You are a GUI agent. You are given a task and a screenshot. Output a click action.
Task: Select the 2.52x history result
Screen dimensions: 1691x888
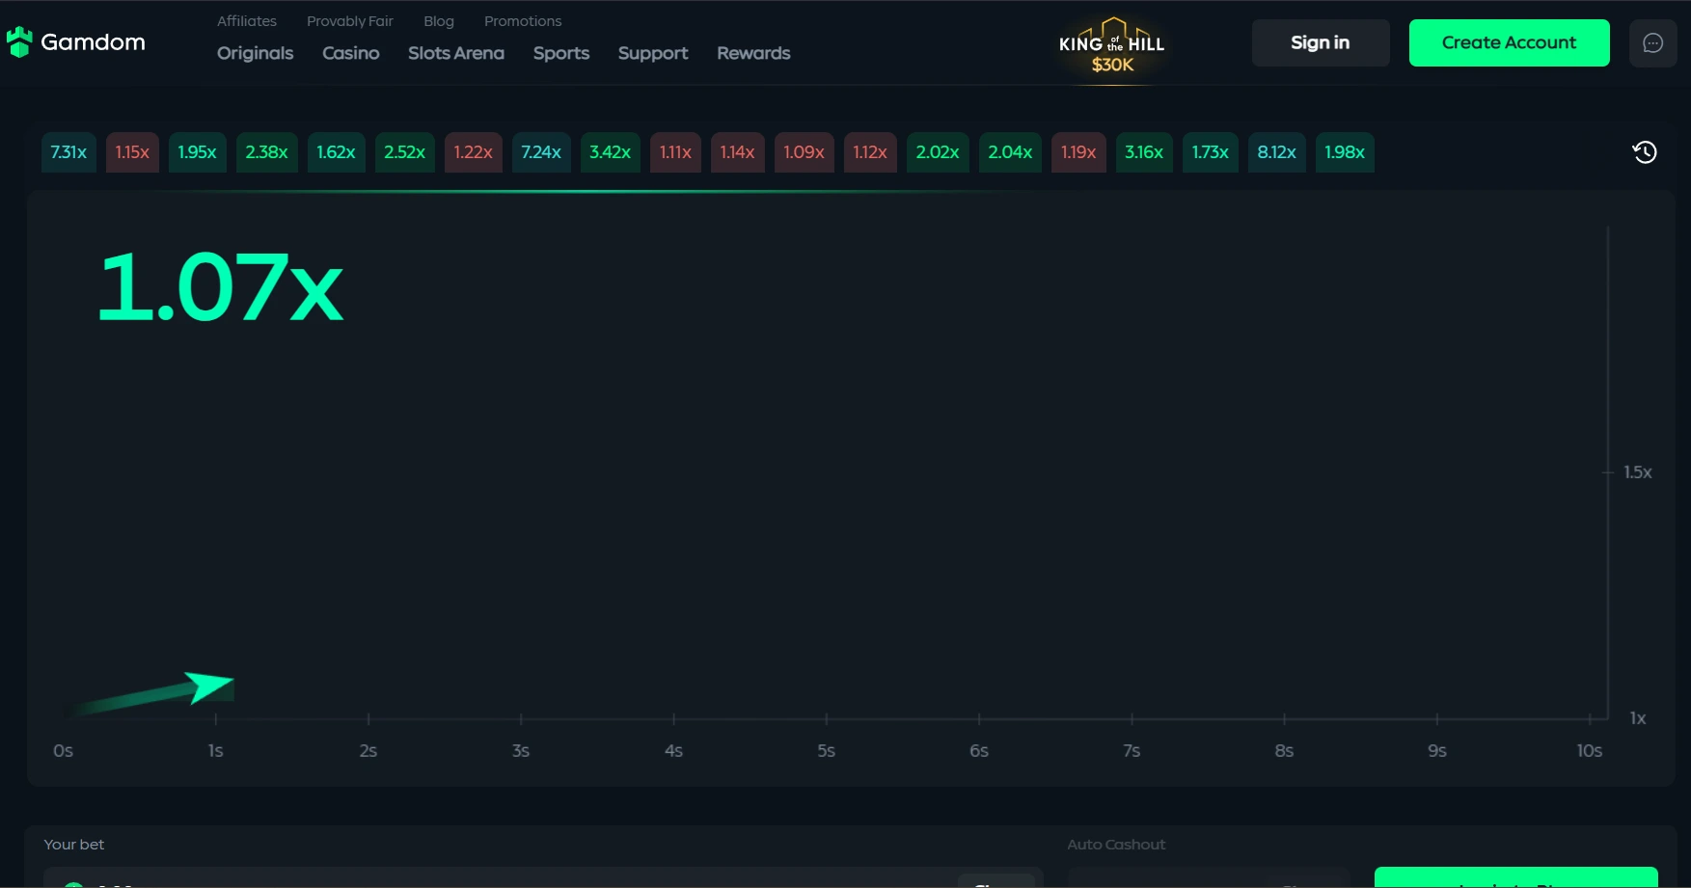point(404,152)
